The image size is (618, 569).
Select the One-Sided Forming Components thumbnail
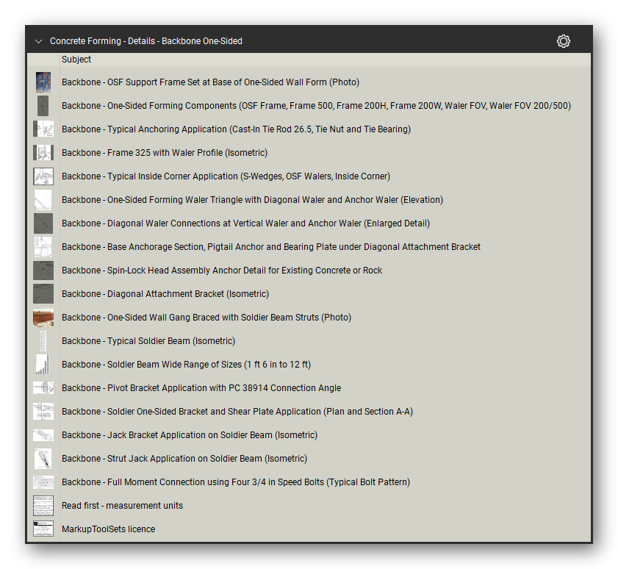[x=43, y=106]
